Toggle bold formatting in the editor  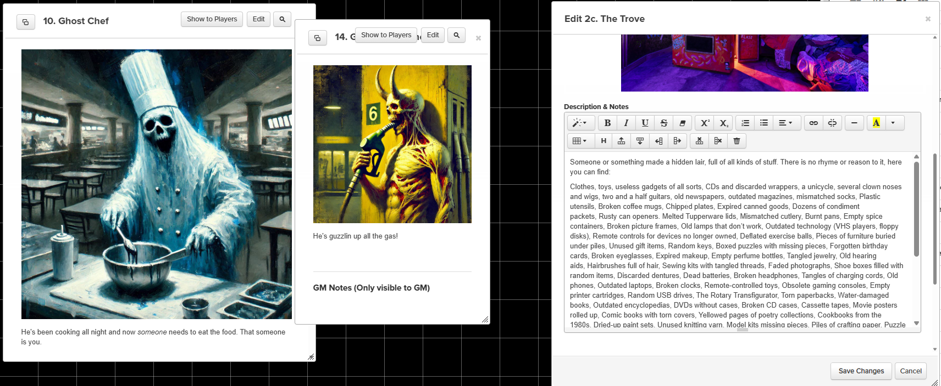click(607, 123)
